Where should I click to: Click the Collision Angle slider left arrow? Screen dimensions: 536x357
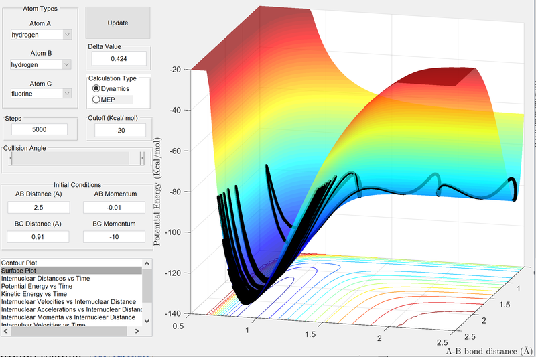coord(11,159)
